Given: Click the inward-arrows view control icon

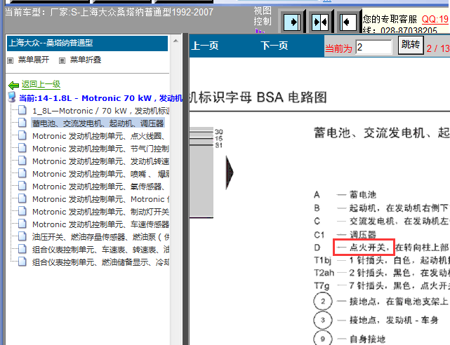Looking at the screenshot, I should tap(320, 22).
